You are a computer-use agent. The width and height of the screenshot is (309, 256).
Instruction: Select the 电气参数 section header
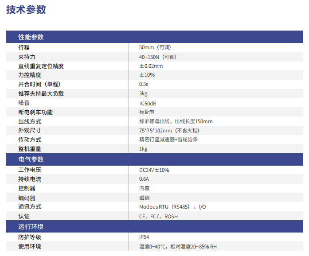31,159
